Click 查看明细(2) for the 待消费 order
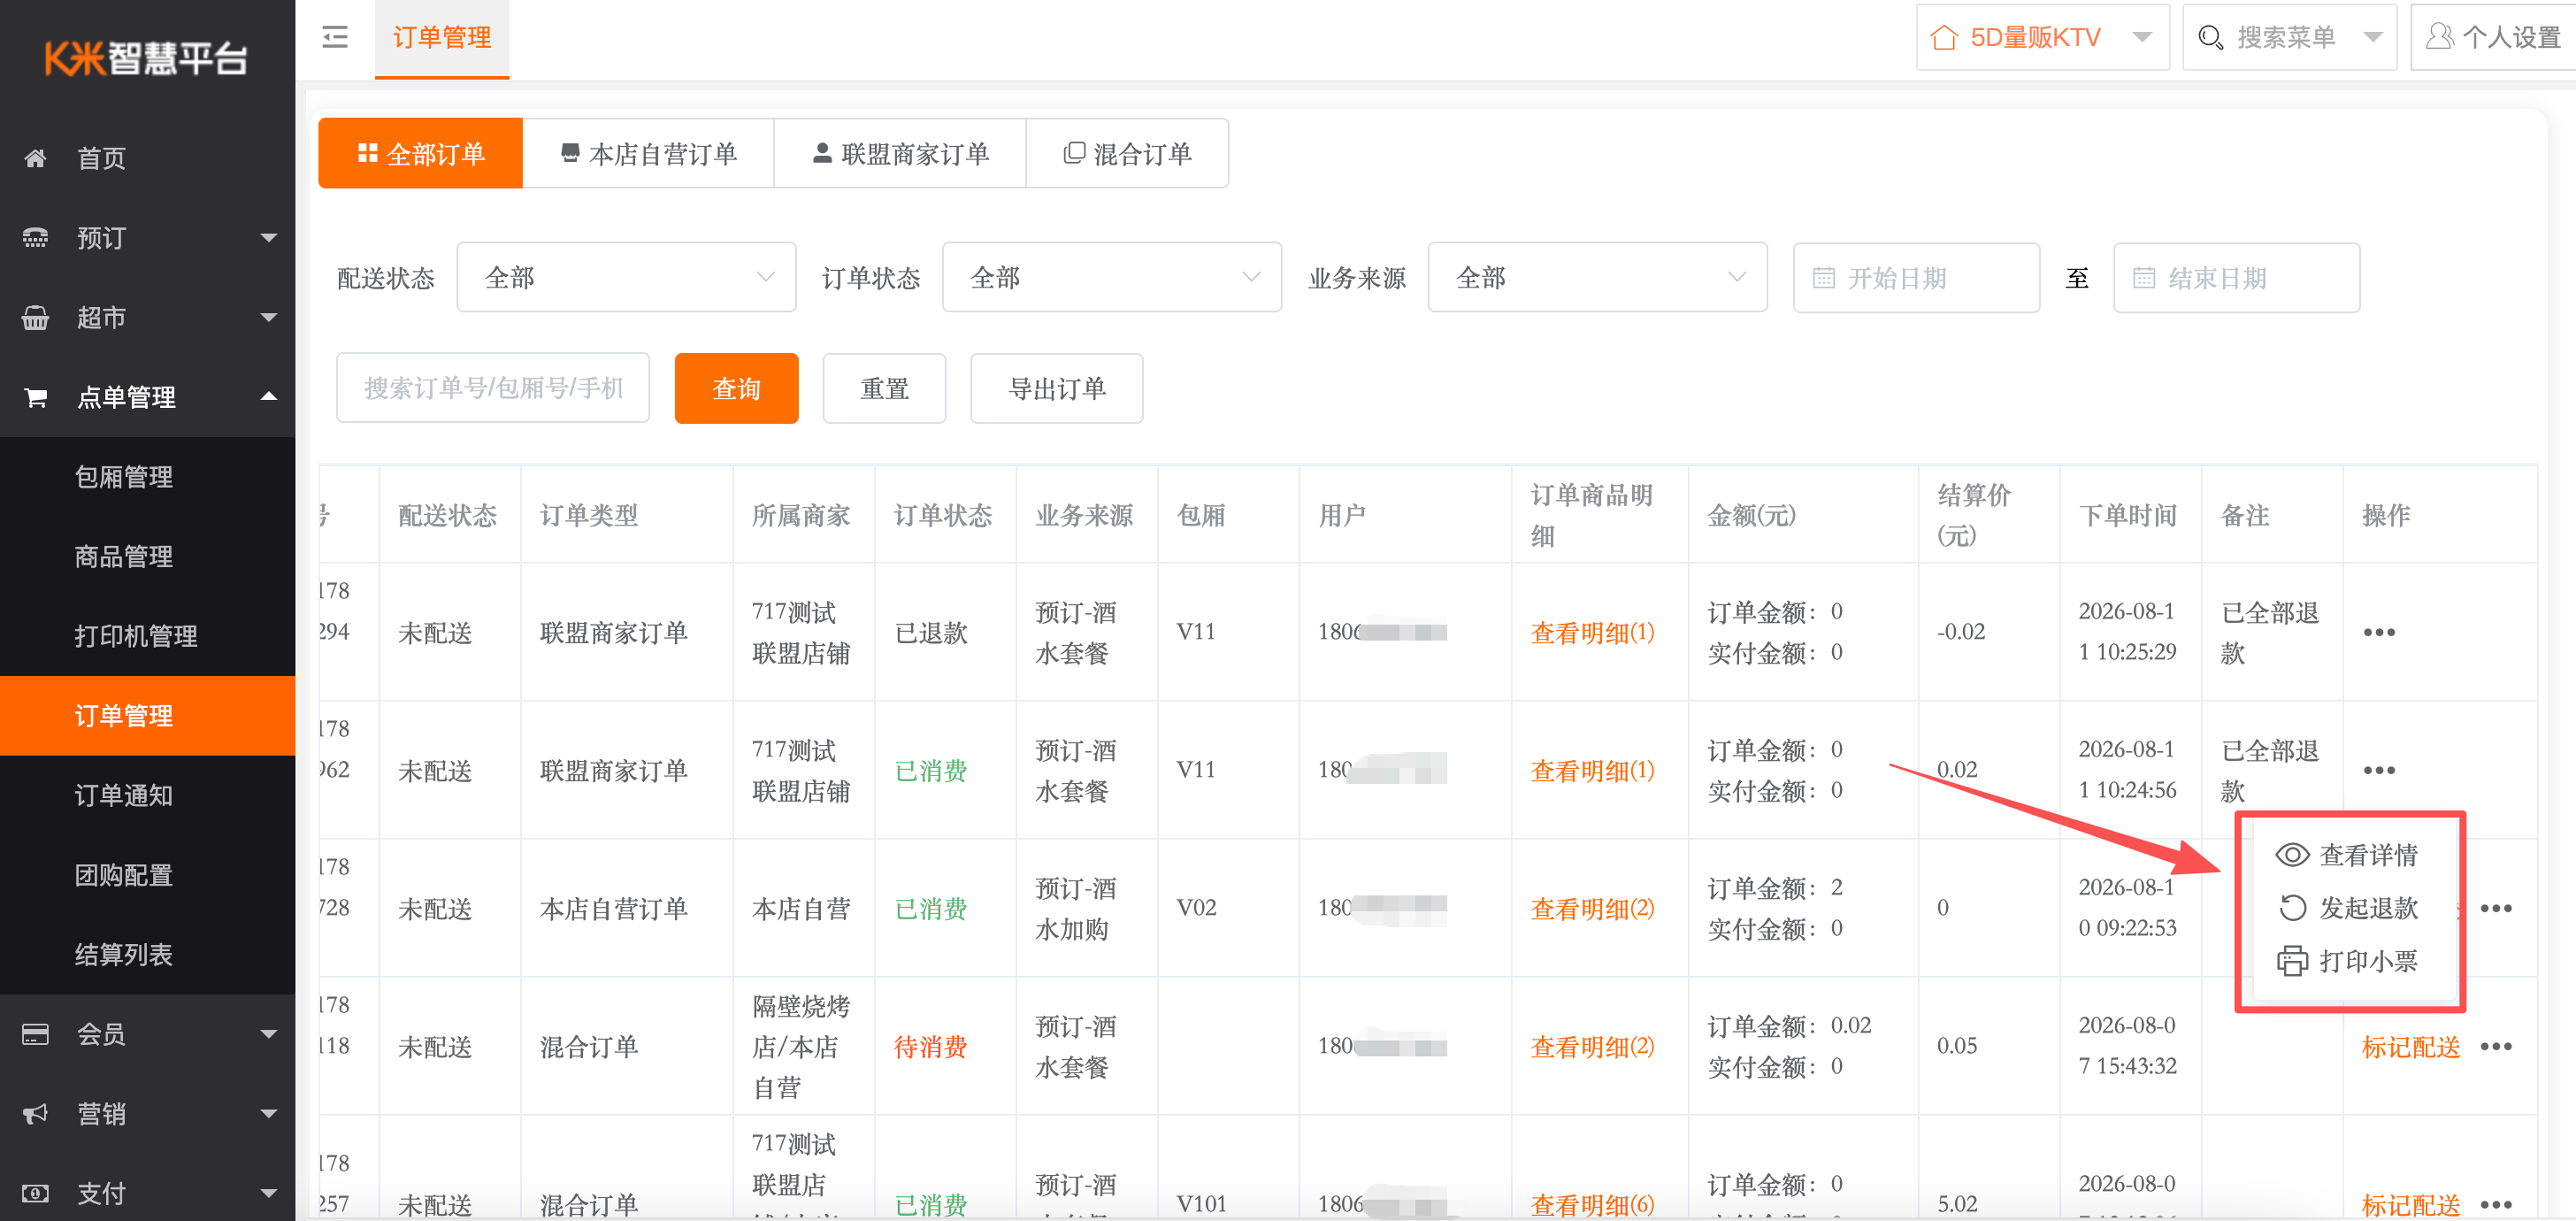The height and width of the screenshot is (1221, 2576). pyautogui.click(x=1592, y=1046)
